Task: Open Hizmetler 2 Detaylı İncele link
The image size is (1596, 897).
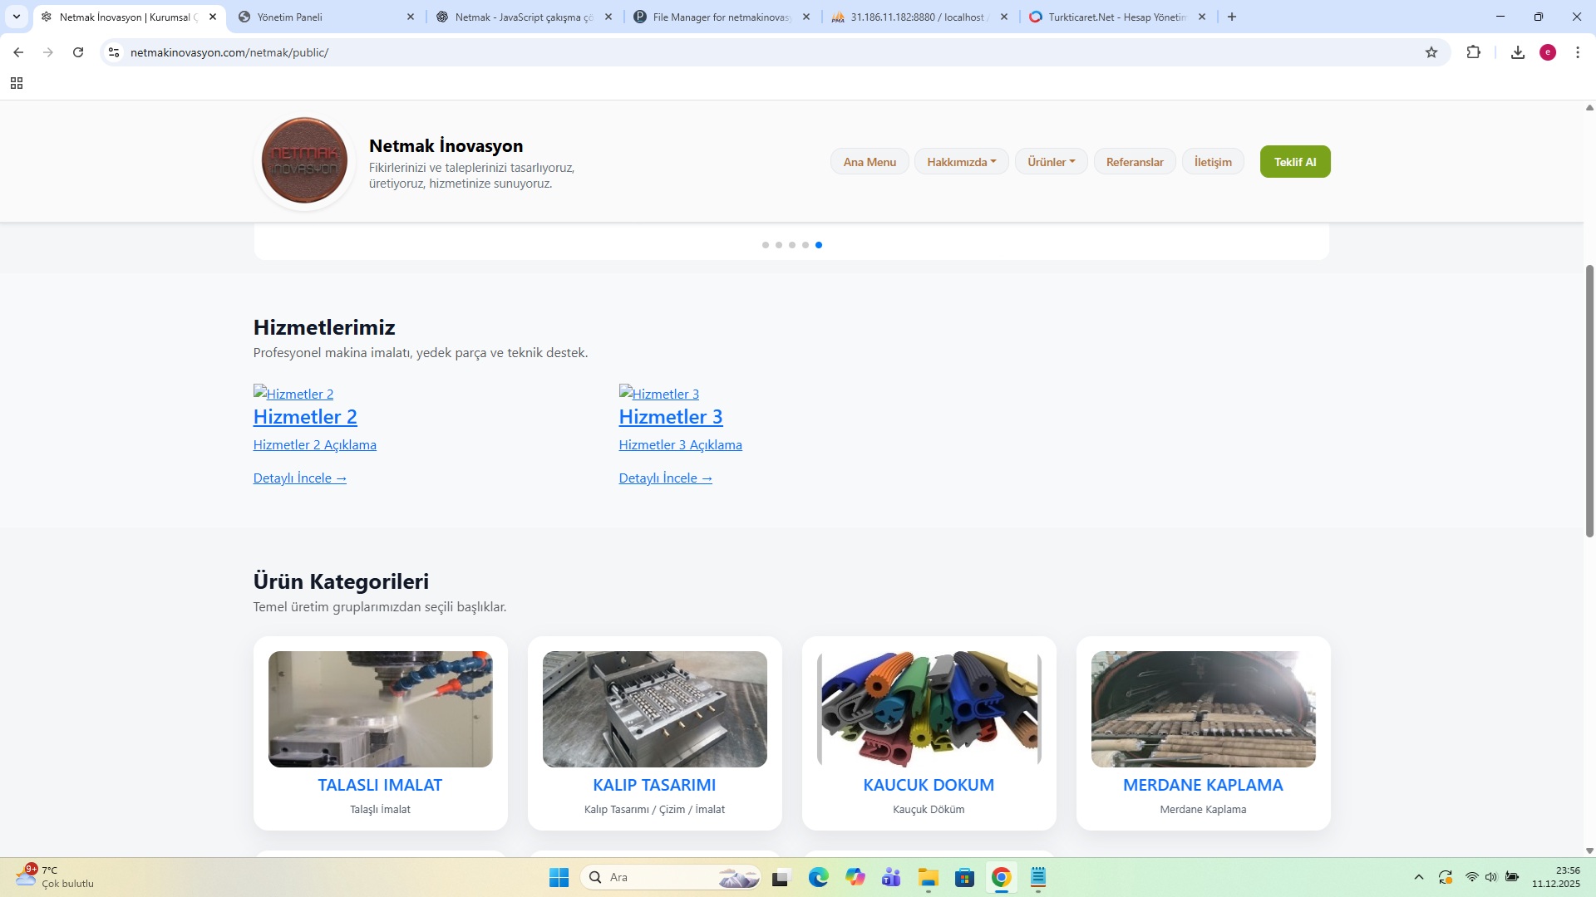Action: [299, 478]
